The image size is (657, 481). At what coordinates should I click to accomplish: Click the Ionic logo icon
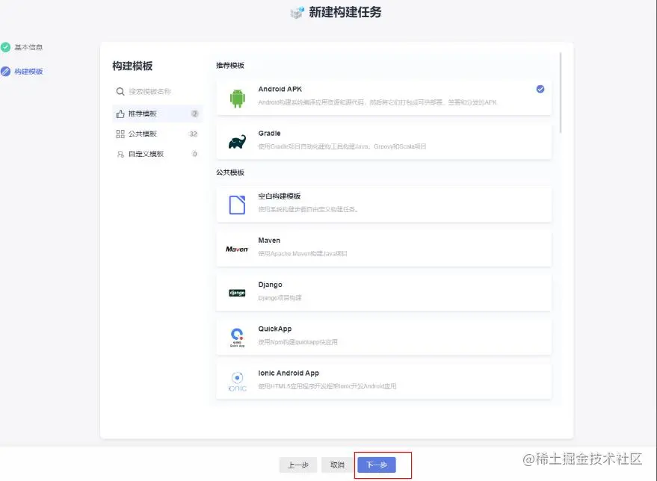pyautogui.click(x=237, y=382)
